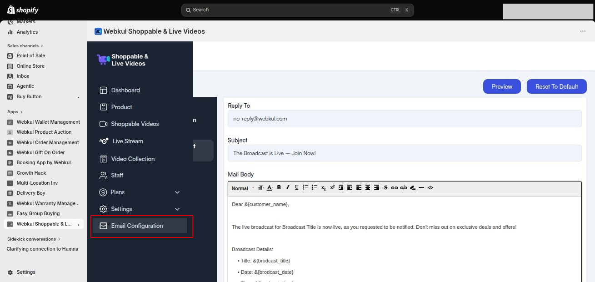Focus the Shopify search bar
Viewport: 595px width, 282px height.
coord(297,10)
